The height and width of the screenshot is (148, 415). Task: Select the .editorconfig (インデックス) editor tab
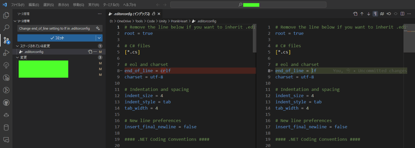point(135,14)
